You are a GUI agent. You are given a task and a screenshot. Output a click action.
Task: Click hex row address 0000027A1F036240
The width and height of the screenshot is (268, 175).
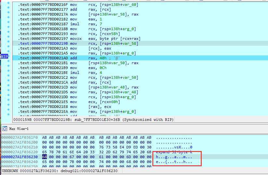point(19,161)
